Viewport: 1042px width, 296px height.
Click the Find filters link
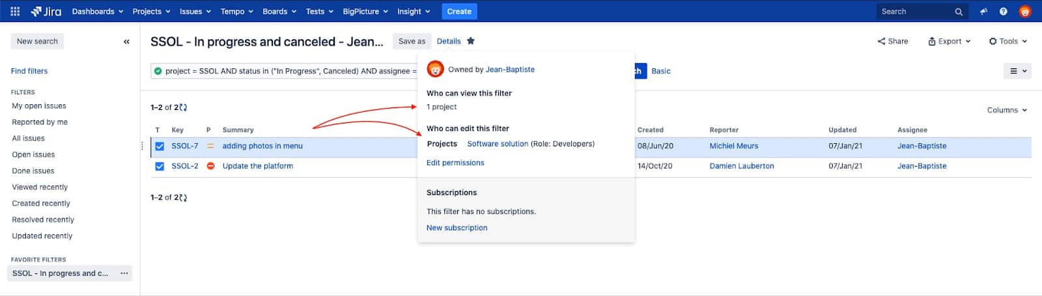tap(29, 71)
